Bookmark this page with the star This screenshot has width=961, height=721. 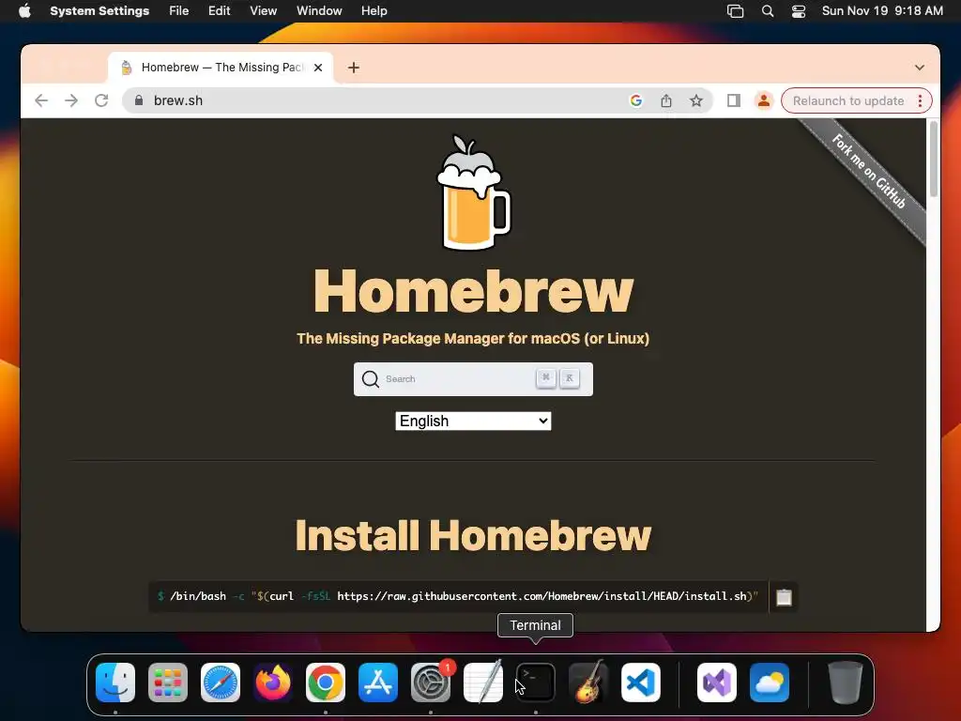click(x=696, y=100)
